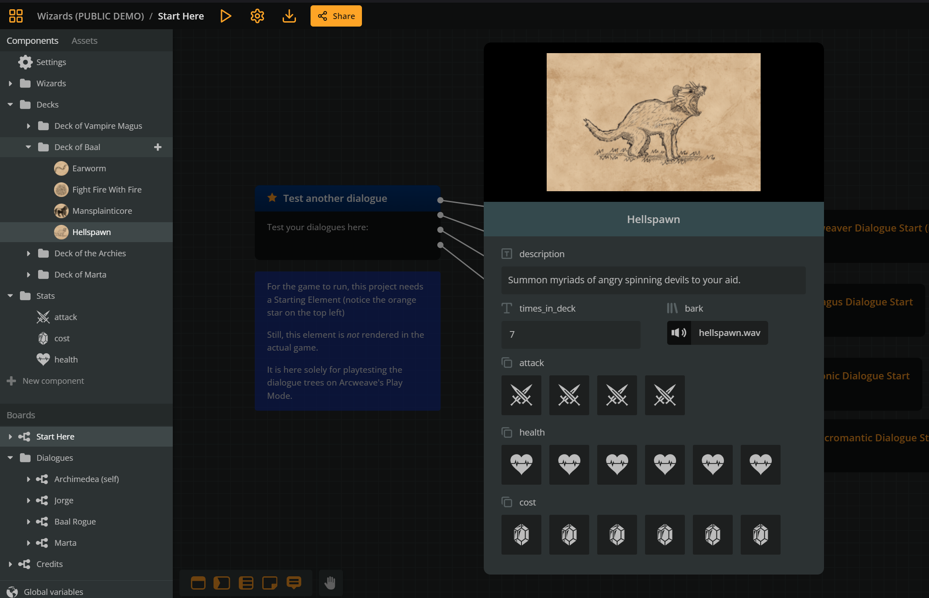Open the export/download options
The width and height of the screenshot is (929, 598).
pyautogui.click(x=289, y=15)
